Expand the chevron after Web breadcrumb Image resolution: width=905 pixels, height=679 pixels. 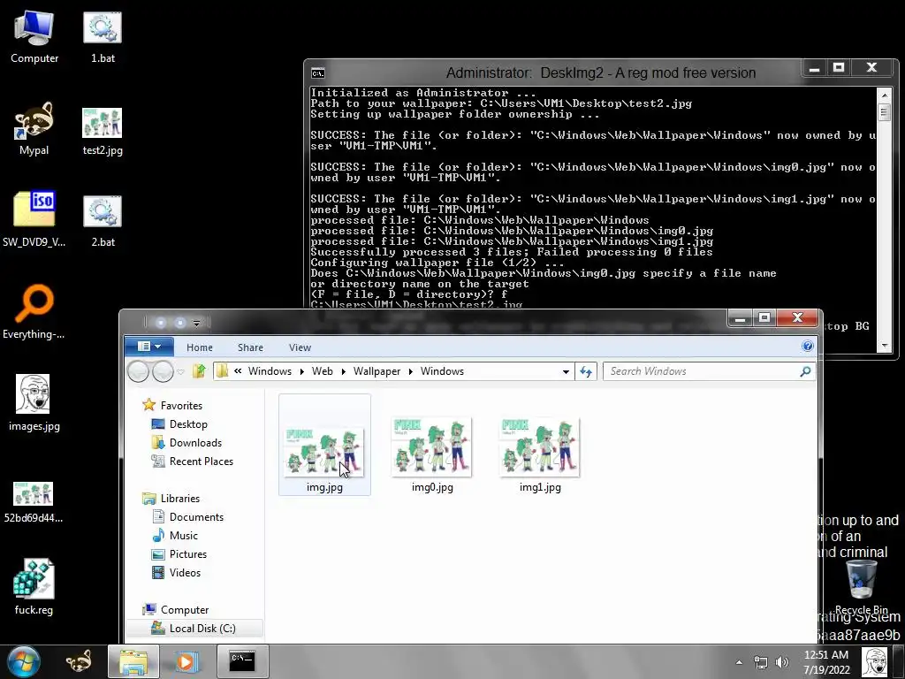point(344,371)
